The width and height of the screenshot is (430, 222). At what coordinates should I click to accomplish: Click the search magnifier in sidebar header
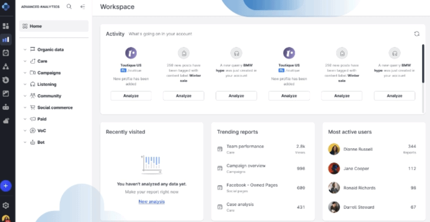tap(69, 6)
